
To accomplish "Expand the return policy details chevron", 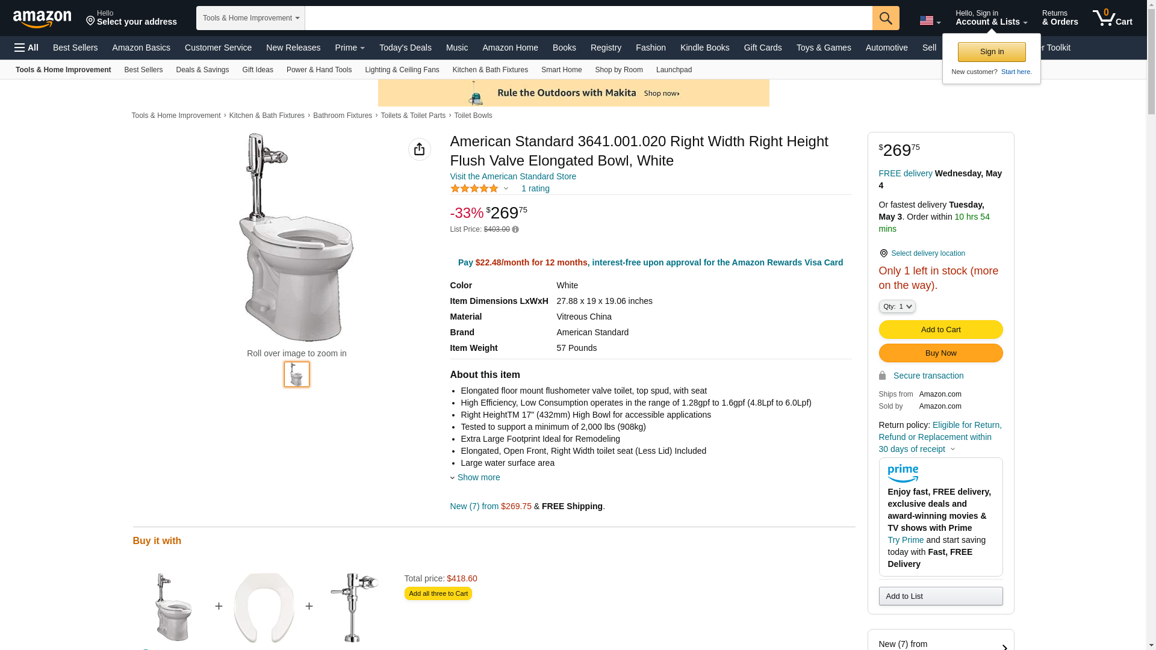I will [x=952, y=450].
